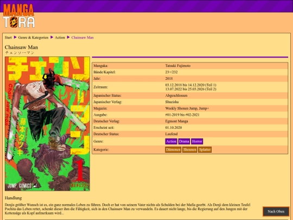The image size is (293, 220).
Task: Click the Manga Tora logo
Action: 19,16
